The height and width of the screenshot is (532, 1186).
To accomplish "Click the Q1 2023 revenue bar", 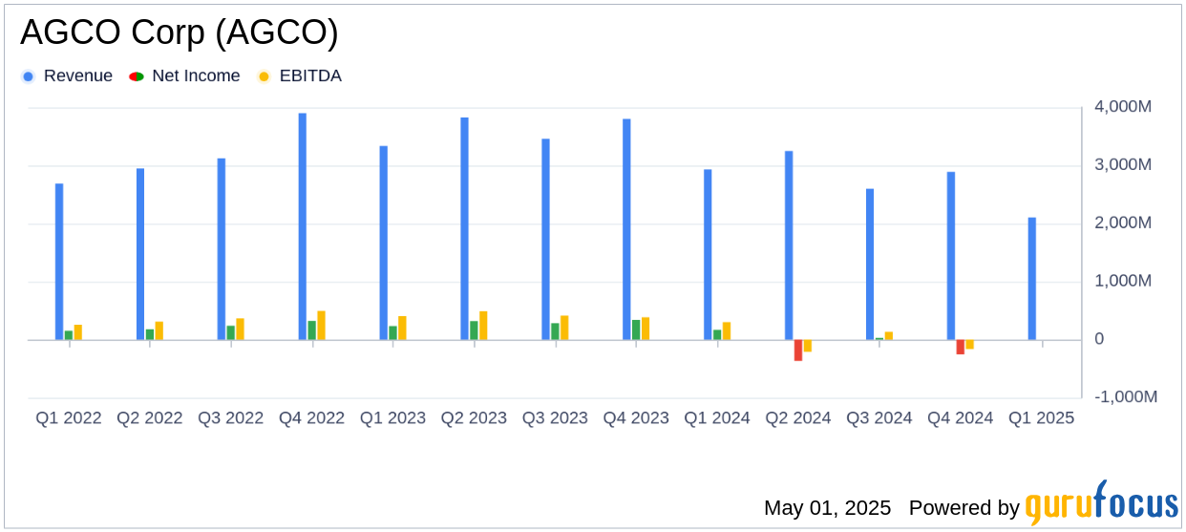I will [x=384, y=243].
